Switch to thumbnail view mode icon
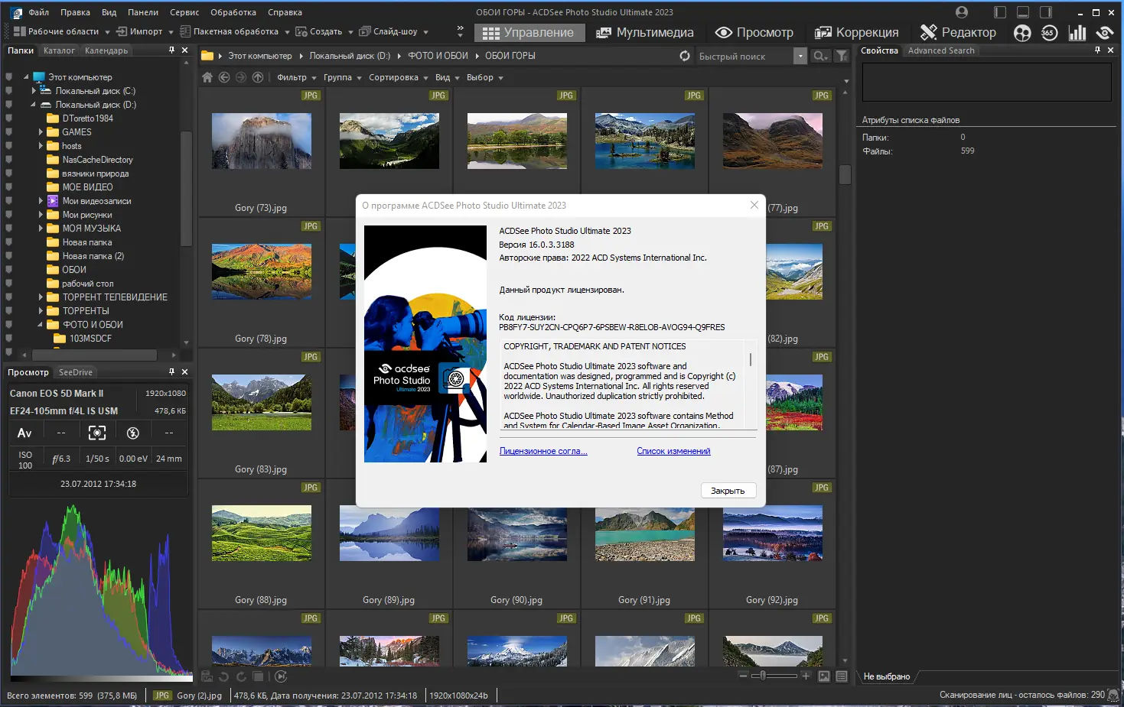 click(824, 676)
